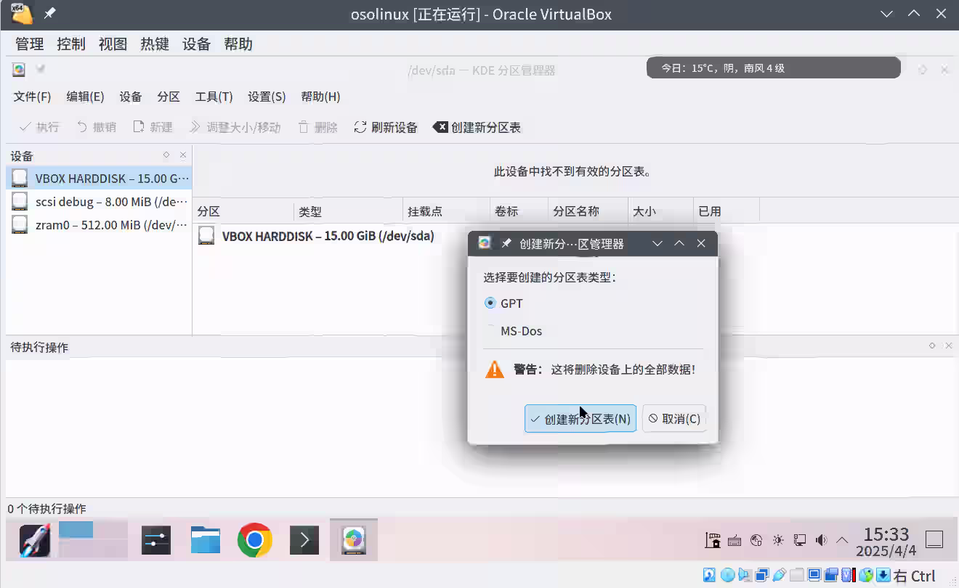The height and width of the screenshot is (588, 959).
Task: Open the 设置(S) menu
Action: click(266, 96)
